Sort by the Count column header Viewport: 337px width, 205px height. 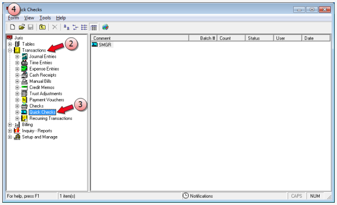coord(231,38)
